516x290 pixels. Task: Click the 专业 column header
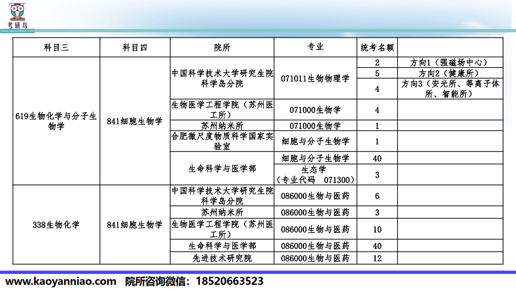click(x=315, y=47)
